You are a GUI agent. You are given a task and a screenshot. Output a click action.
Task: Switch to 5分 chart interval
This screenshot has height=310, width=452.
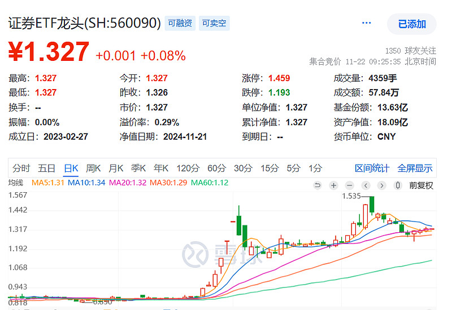pos(293,168)
